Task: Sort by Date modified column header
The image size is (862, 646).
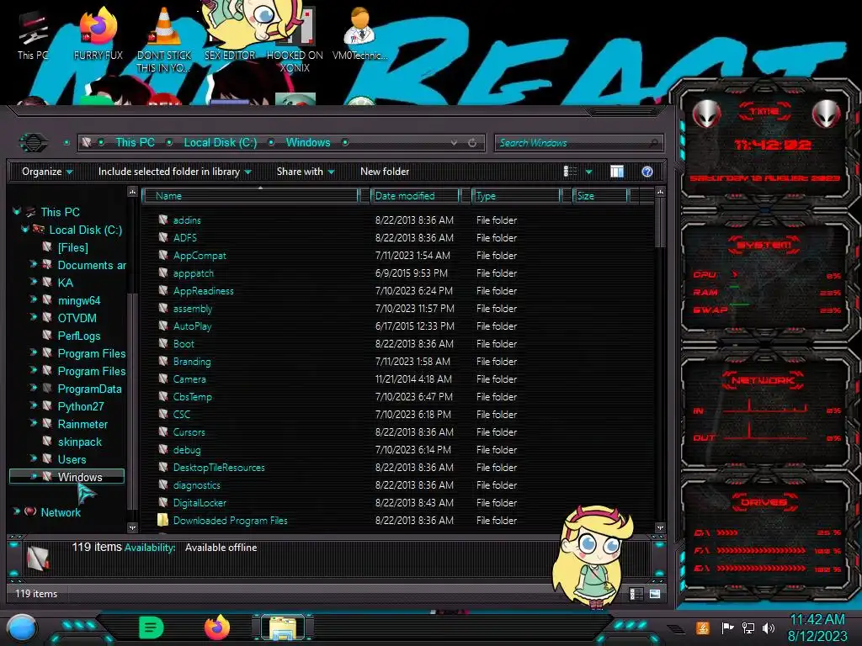Action: tap(416, 195)
